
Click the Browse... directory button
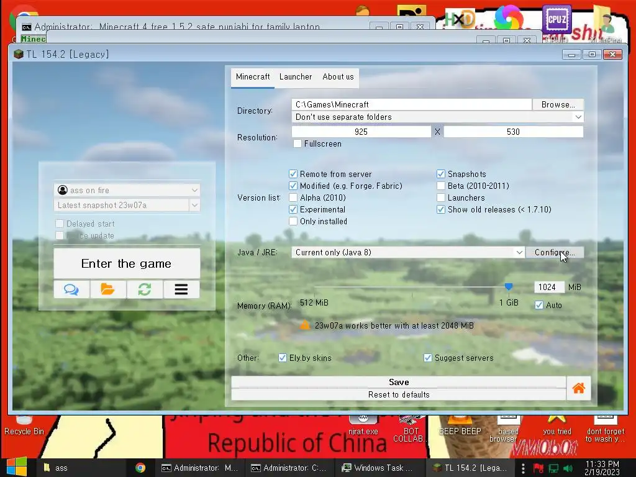click(x=558, y=104)
